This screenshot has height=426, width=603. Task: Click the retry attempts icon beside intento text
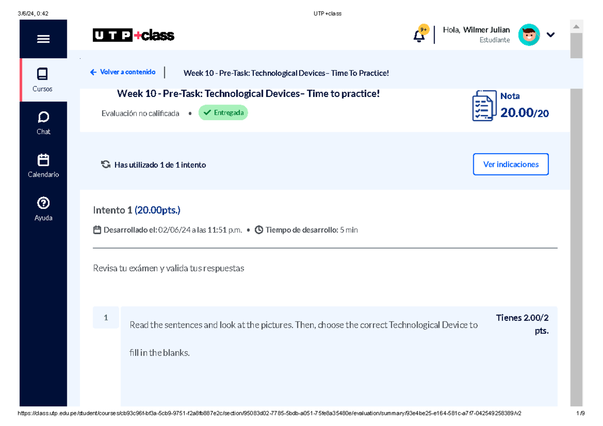click(106, 164)
